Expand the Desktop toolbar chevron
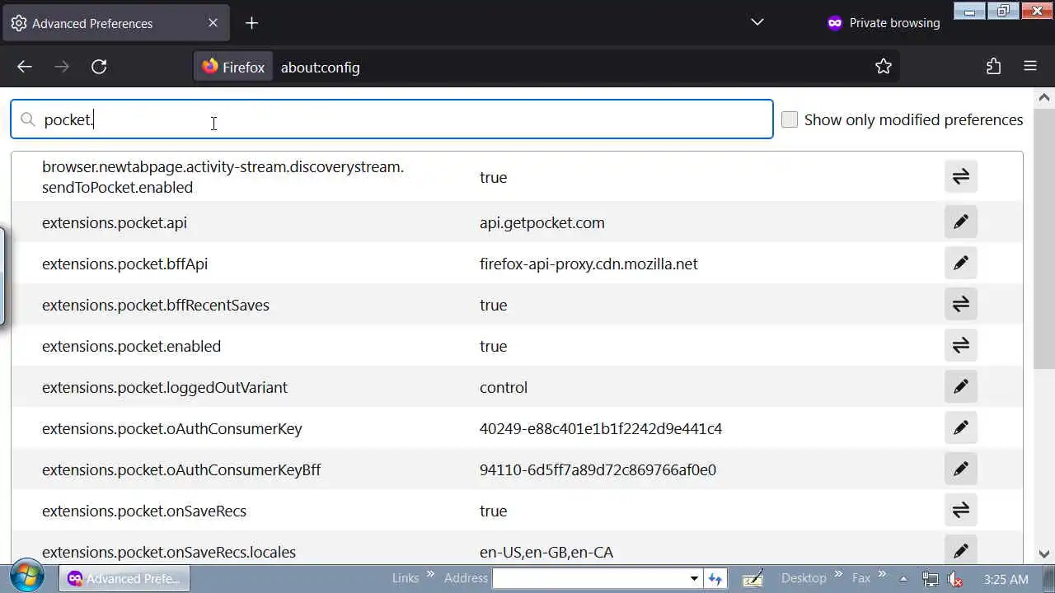The height and width of the screenshot is (593, 1055). click(838, 574)
